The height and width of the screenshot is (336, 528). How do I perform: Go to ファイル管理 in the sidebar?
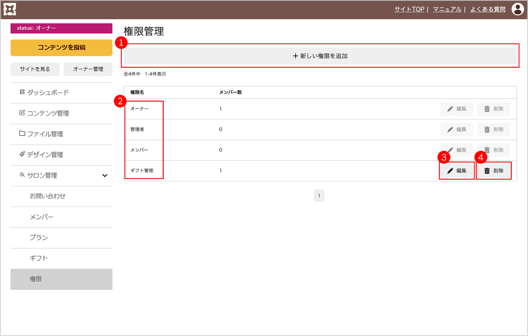pos(45,134)
